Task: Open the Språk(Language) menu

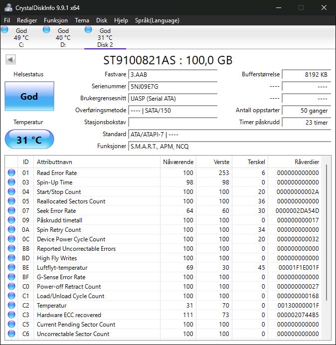Action: pos(157,20)
